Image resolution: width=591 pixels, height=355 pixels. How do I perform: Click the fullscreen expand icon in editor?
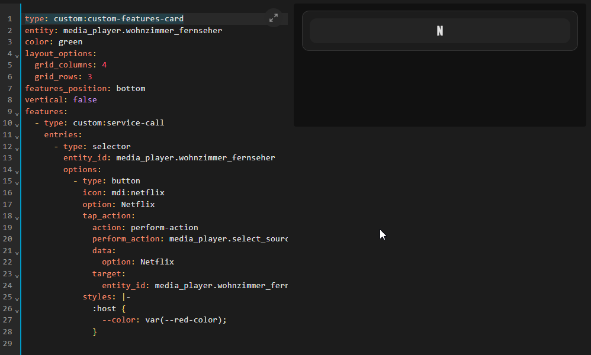(x=273, y=18)
